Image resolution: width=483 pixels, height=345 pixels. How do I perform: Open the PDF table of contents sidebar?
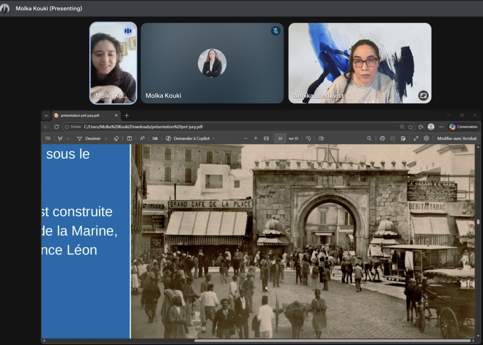pyautogui.click(x=48, y=138)
